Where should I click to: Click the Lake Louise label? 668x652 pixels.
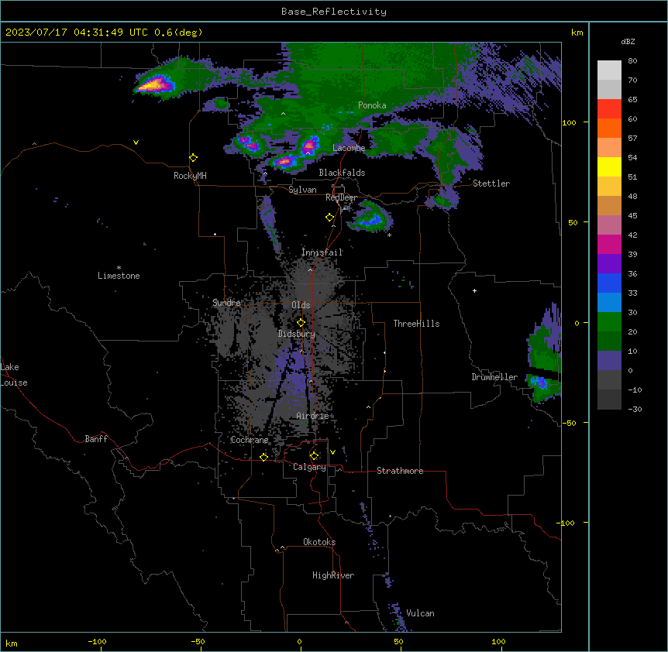[x=14, y=375]
